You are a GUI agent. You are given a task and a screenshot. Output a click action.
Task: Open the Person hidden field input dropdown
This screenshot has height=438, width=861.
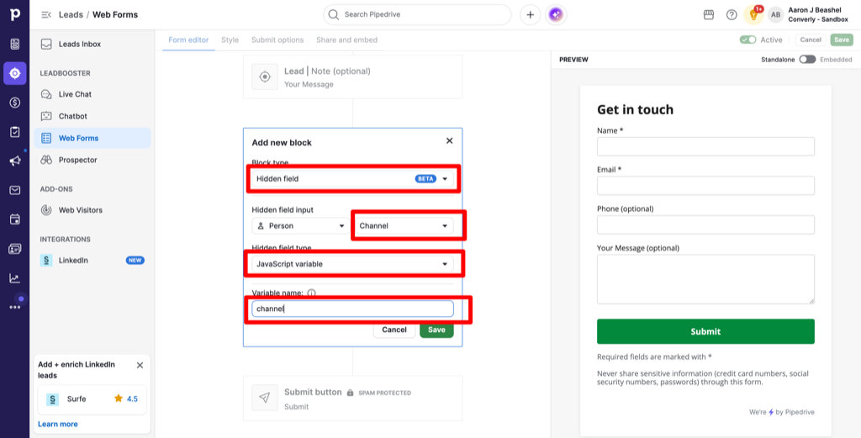click(299, 225)
